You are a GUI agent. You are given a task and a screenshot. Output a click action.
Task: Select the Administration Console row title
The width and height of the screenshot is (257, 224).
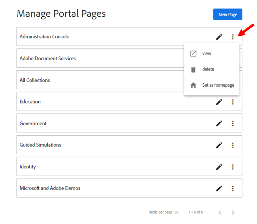click(x=44, y=36)
